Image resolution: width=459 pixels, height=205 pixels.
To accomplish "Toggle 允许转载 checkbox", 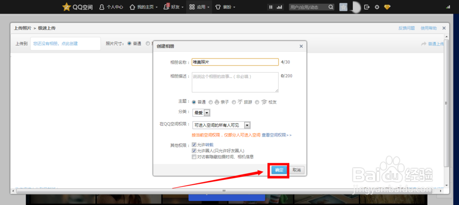I will click(x=194, y=144).
